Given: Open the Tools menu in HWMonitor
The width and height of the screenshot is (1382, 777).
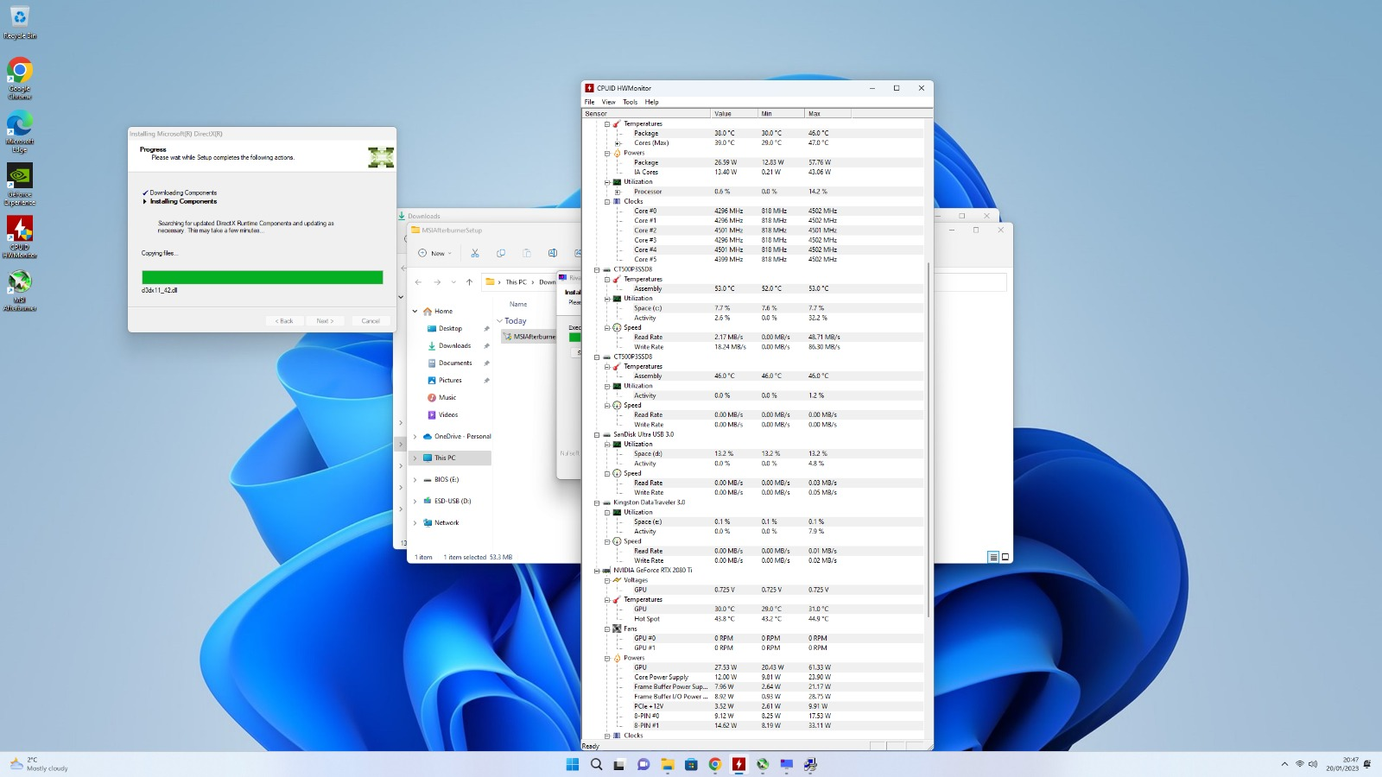Looking at the screenshot, I should click(x=631, y=102).
